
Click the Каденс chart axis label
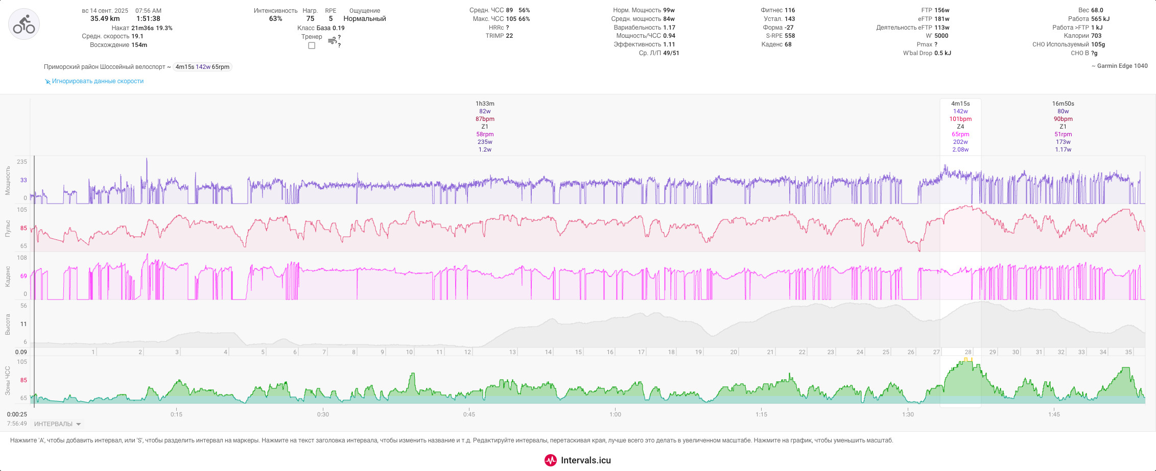pos(8,276)
